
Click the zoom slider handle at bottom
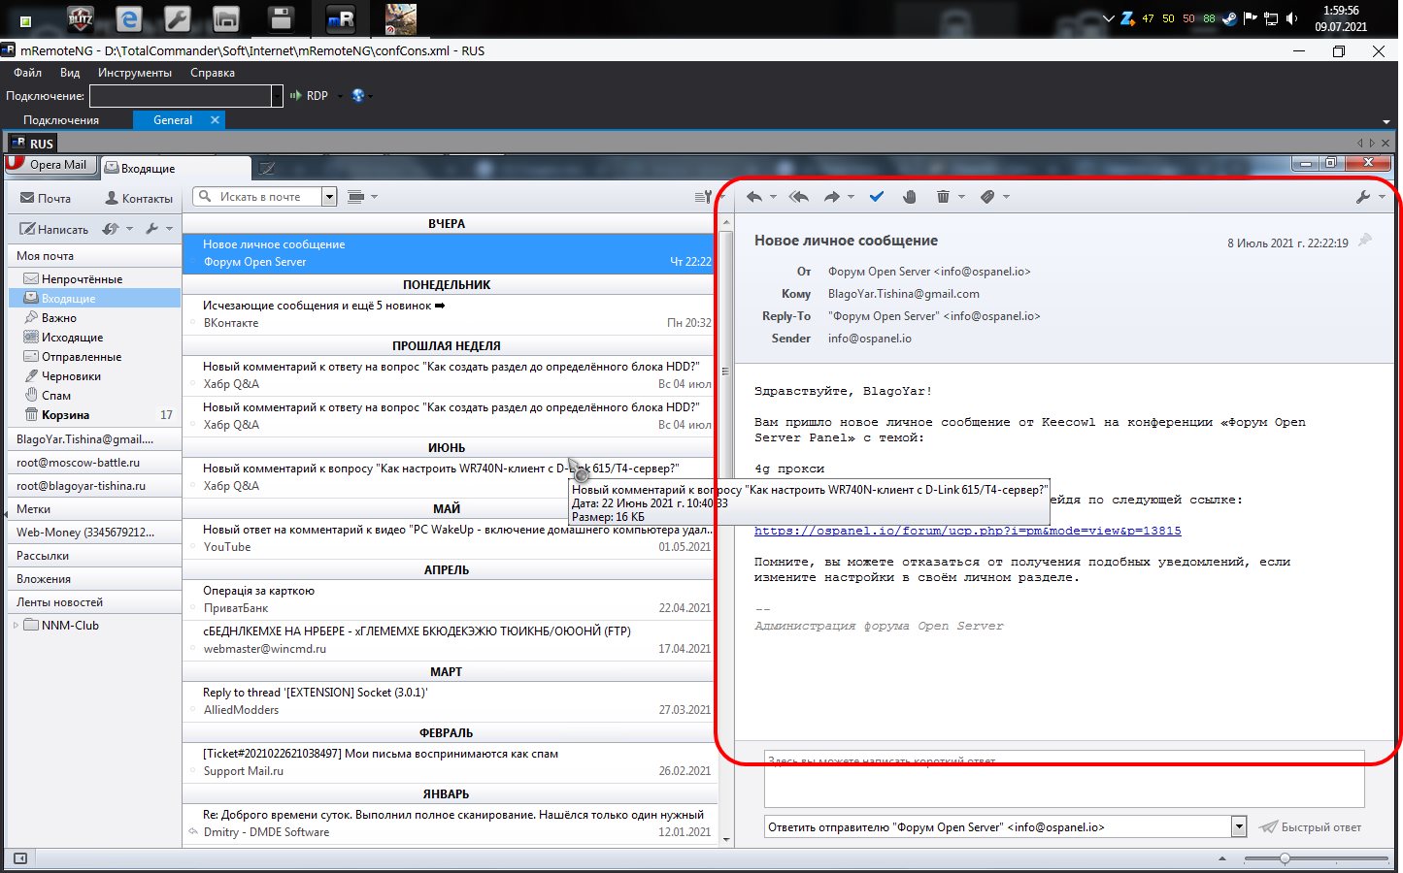(1285, 858)
